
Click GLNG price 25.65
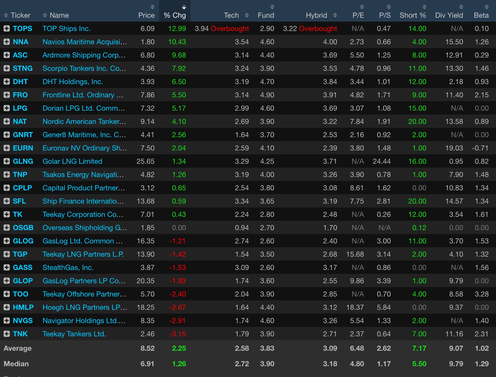click(146, 161)
